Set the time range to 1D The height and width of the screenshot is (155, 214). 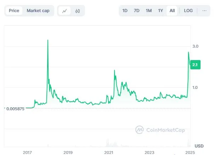click(x=125, y=11)
